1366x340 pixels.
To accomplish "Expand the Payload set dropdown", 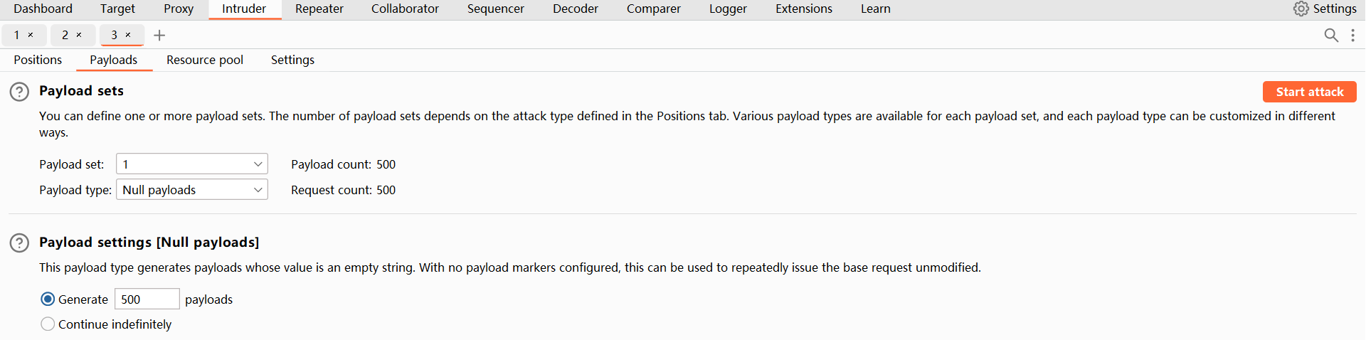I will click(x=192, y=164).
